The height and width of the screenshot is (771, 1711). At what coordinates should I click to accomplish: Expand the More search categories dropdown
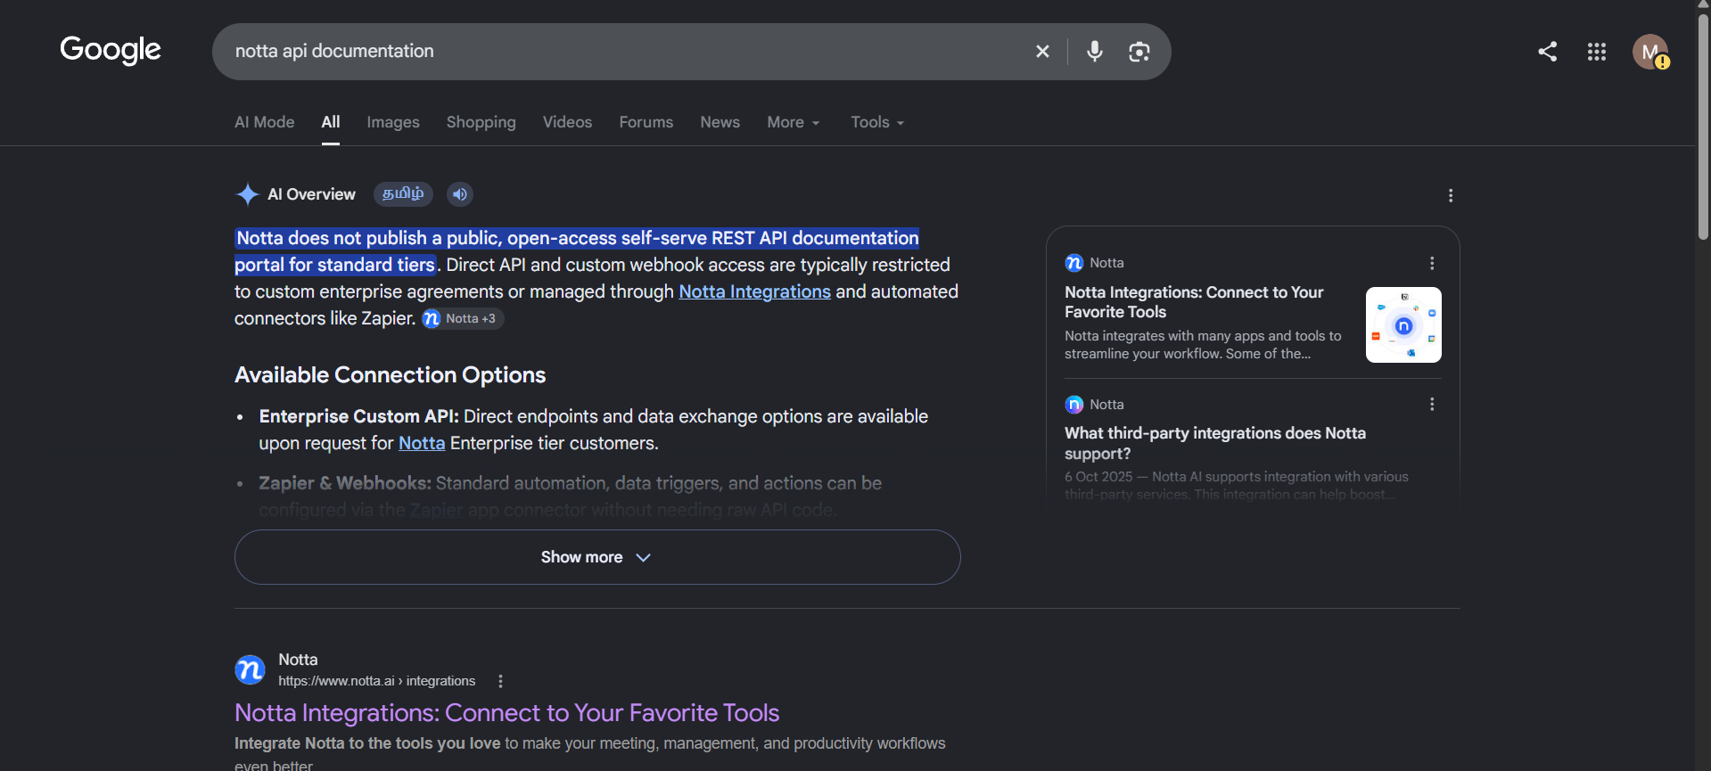click(793, 122)
